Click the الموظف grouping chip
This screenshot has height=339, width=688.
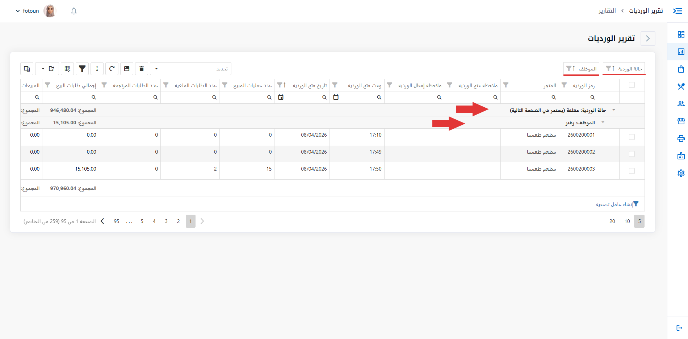[x=581, y=69]
